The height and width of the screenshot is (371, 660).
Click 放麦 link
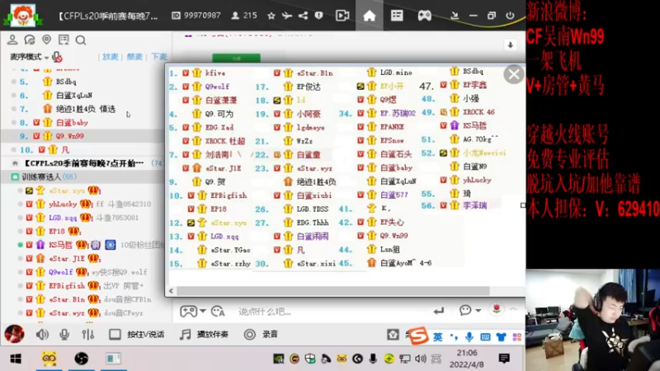[111, 56]
